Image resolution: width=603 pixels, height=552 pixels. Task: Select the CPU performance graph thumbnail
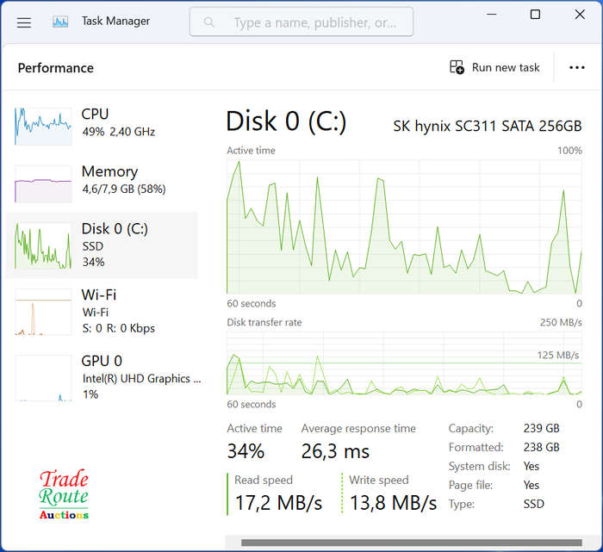pos(43,126)
